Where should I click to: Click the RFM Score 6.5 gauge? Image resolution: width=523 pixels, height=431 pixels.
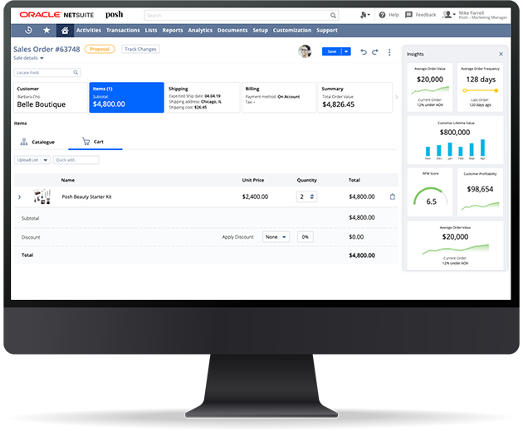tap(430, 197)
